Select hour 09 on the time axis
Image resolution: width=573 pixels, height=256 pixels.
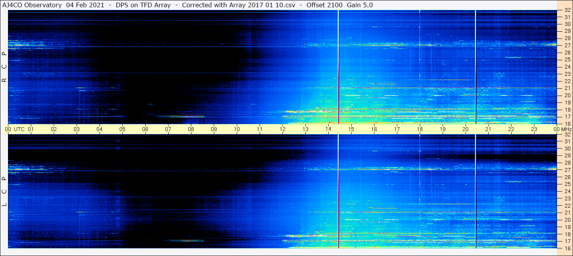tap(214, 129)
